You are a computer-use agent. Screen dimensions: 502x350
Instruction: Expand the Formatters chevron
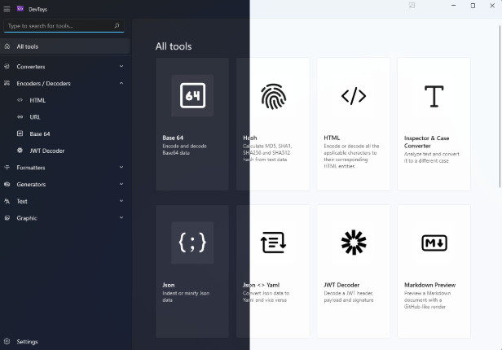point(121,167)
